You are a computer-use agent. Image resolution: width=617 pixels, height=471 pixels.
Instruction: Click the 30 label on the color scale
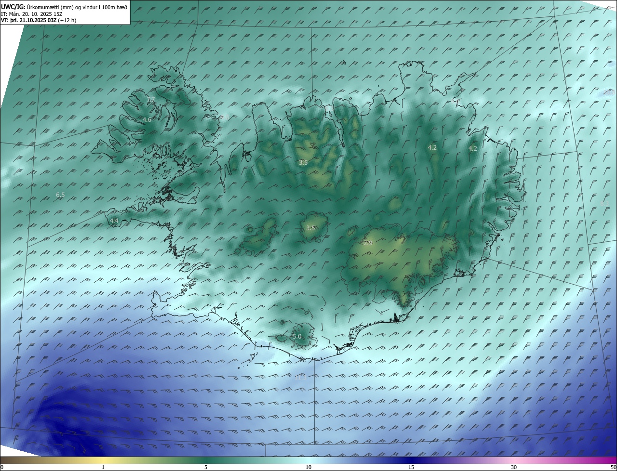(x=514, y=467)
